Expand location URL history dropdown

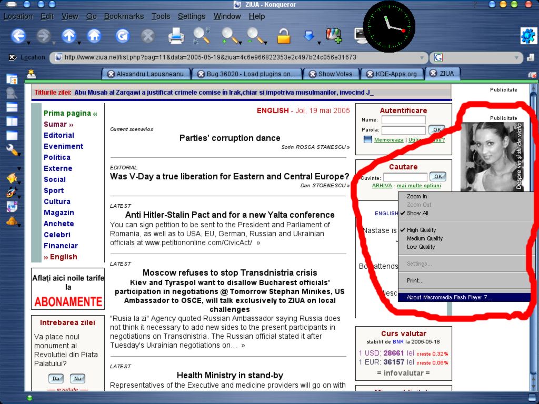tap(422, 58)
